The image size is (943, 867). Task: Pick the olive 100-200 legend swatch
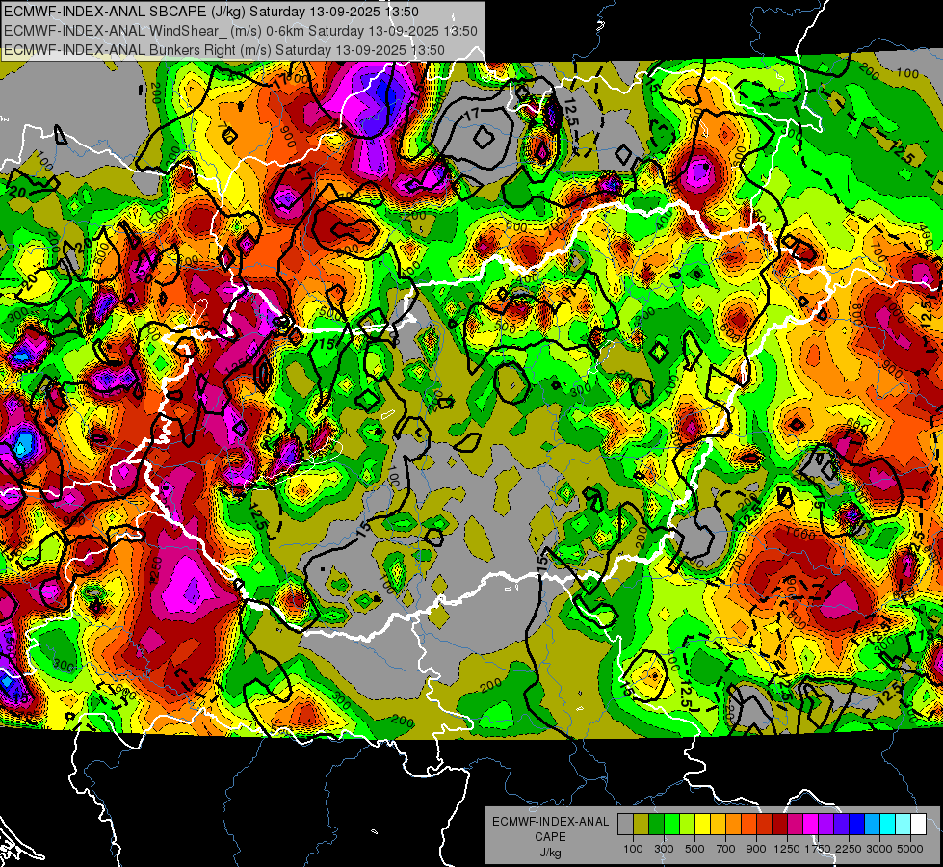click(642, 825)
